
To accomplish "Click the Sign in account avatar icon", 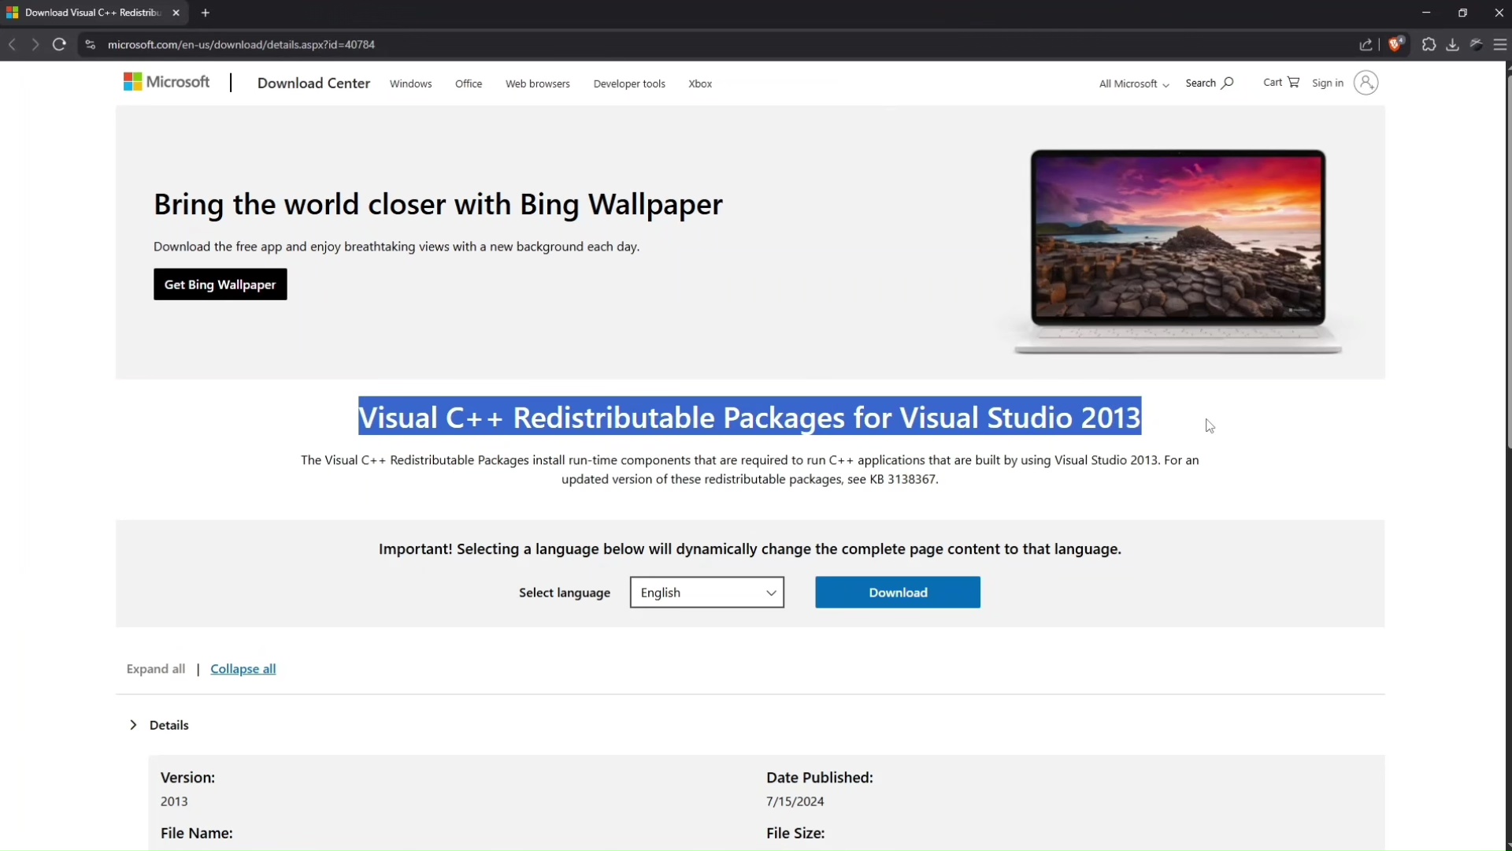I will point(1366,83).
